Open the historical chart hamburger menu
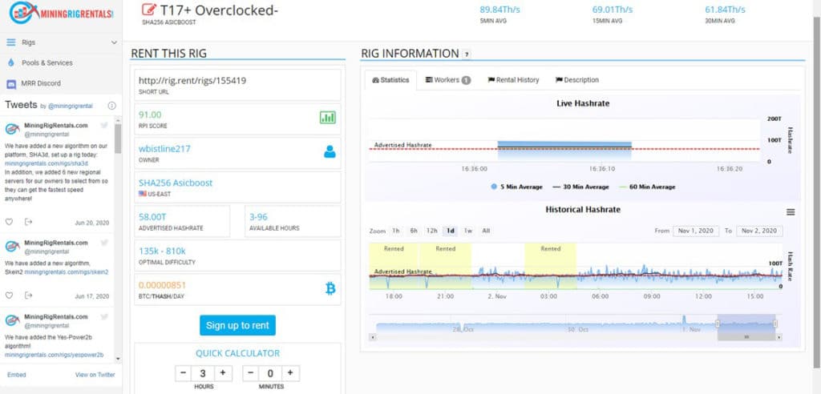821x394 pixels. [791, 212]
